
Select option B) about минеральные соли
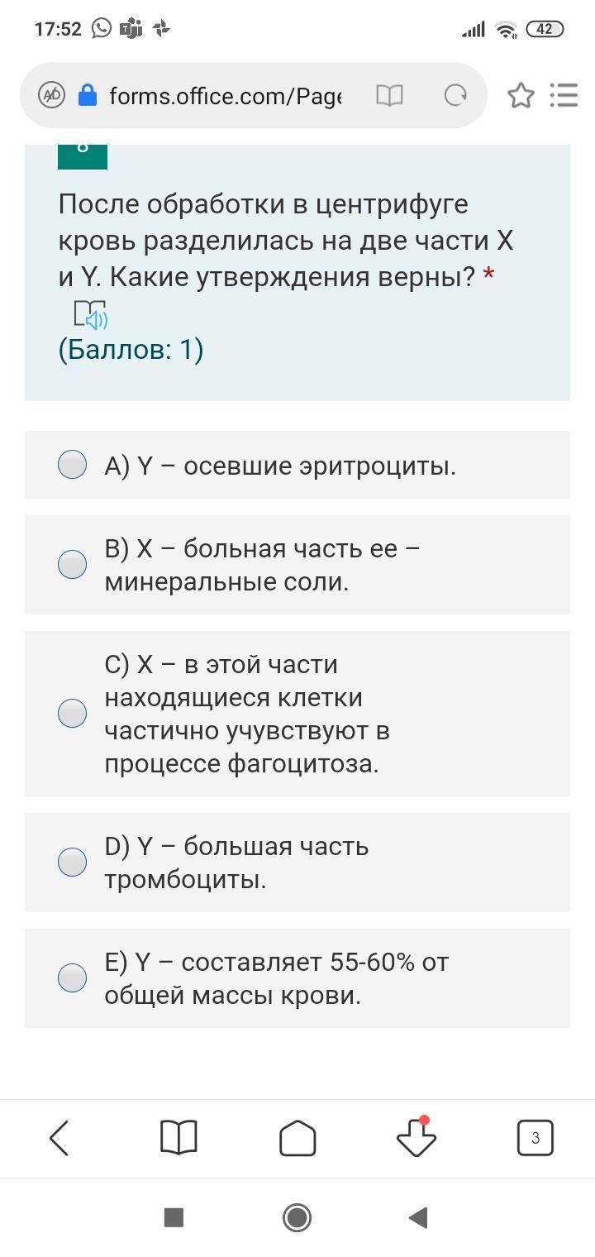pos(73,565)
